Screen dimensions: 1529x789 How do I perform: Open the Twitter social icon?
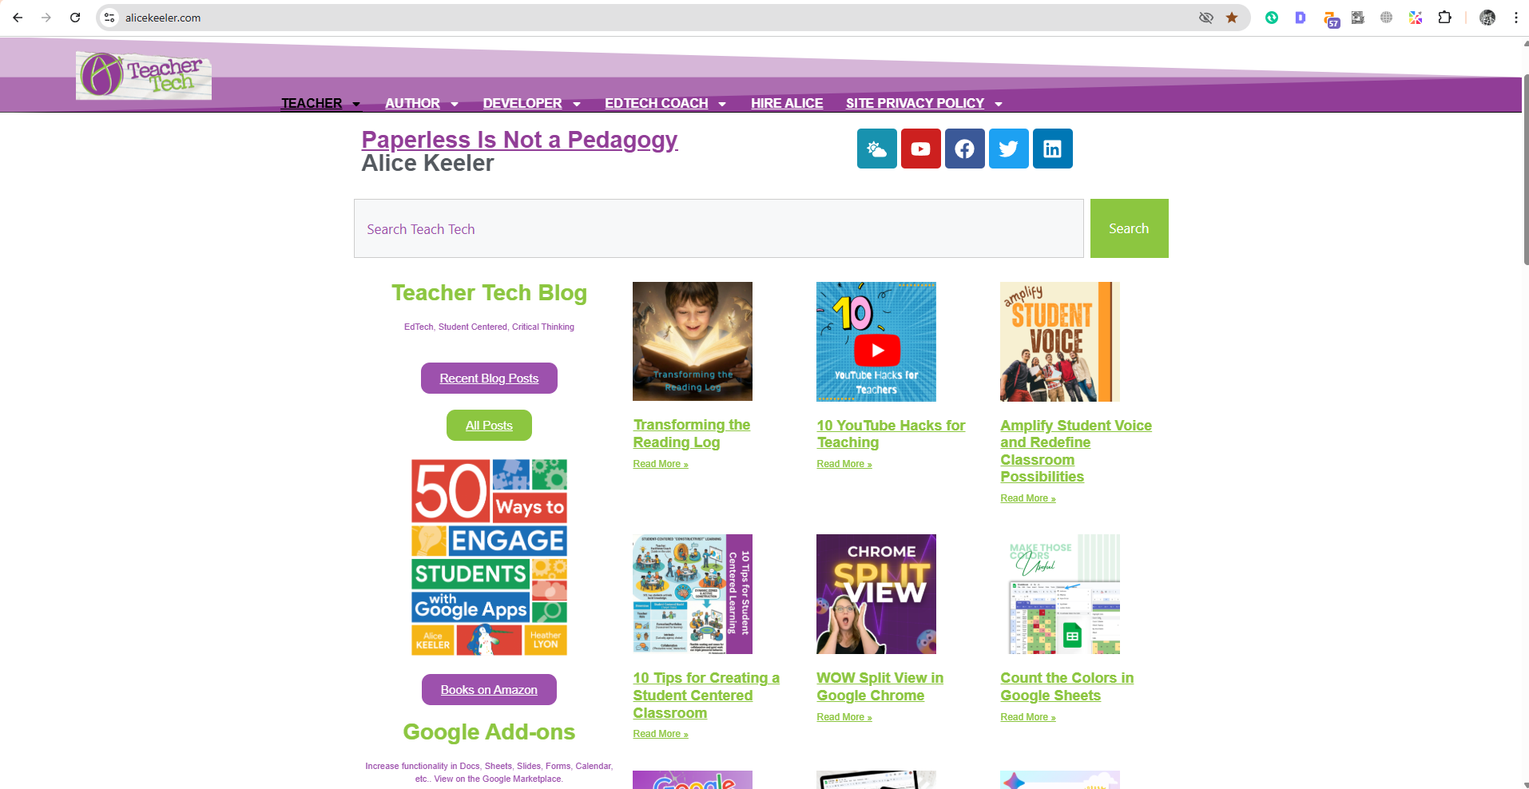tap(1008, 149)
